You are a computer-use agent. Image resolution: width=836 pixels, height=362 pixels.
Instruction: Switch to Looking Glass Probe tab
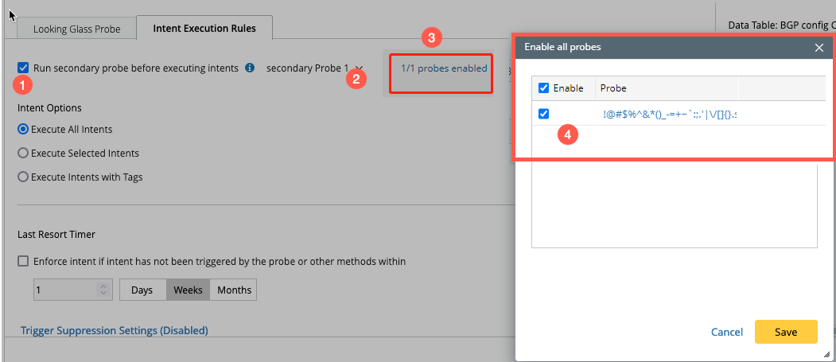76,29
